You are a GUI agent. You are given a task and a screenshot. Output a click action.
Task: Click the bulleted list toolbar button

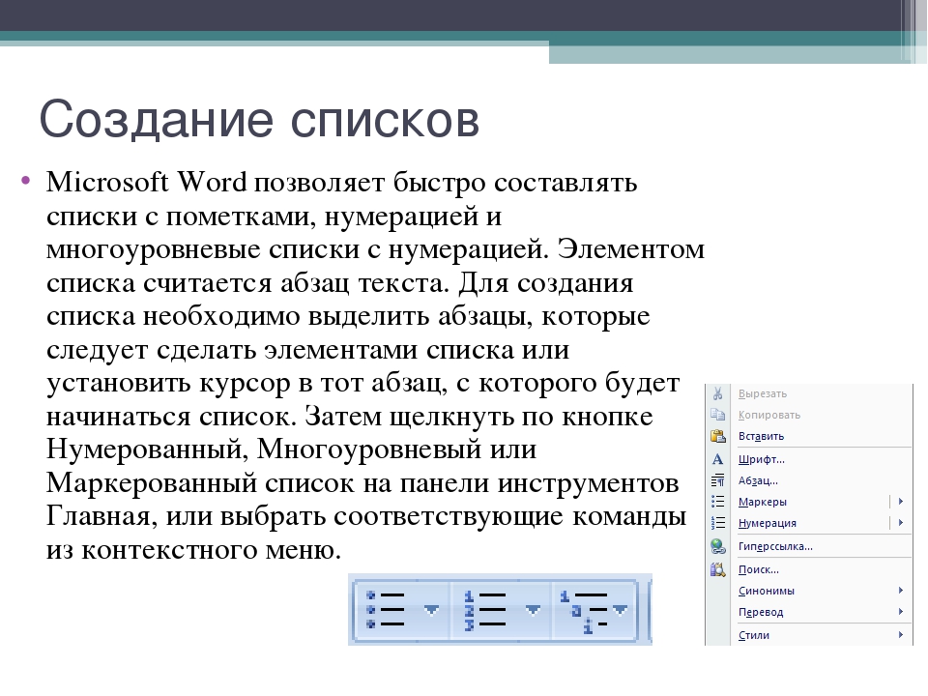pos(386,610)
